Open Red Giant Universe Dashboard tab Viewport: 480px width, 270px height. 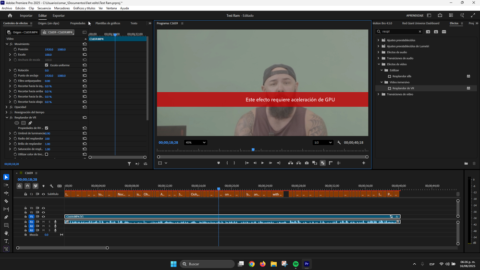420,23
